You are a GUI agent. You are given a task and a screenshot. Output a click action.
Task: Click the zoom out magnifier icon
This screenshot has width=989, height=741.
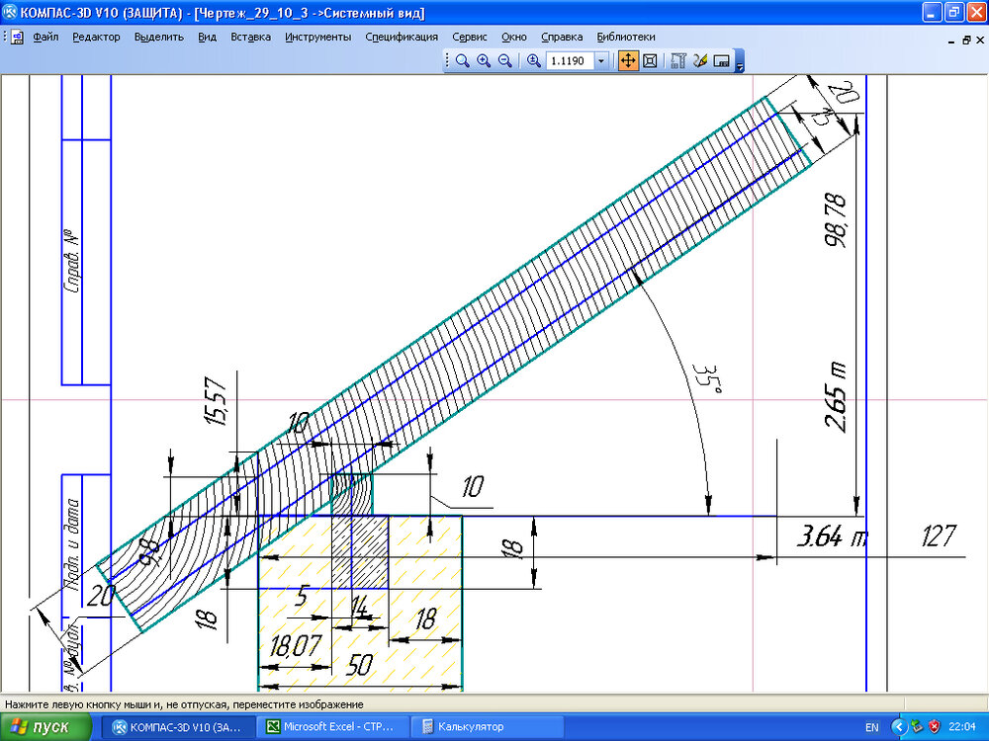click(504, 60)
